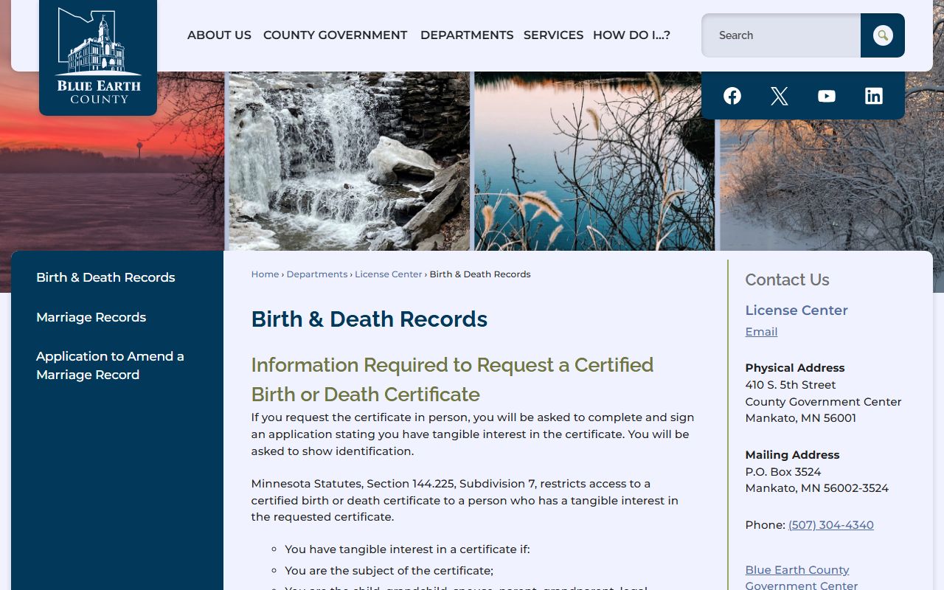Image resolution: width=944 pixels, height=590 pixels.
Task: Click 'You have tangible interest in a certificate if:'
Action: click(407, 549)
